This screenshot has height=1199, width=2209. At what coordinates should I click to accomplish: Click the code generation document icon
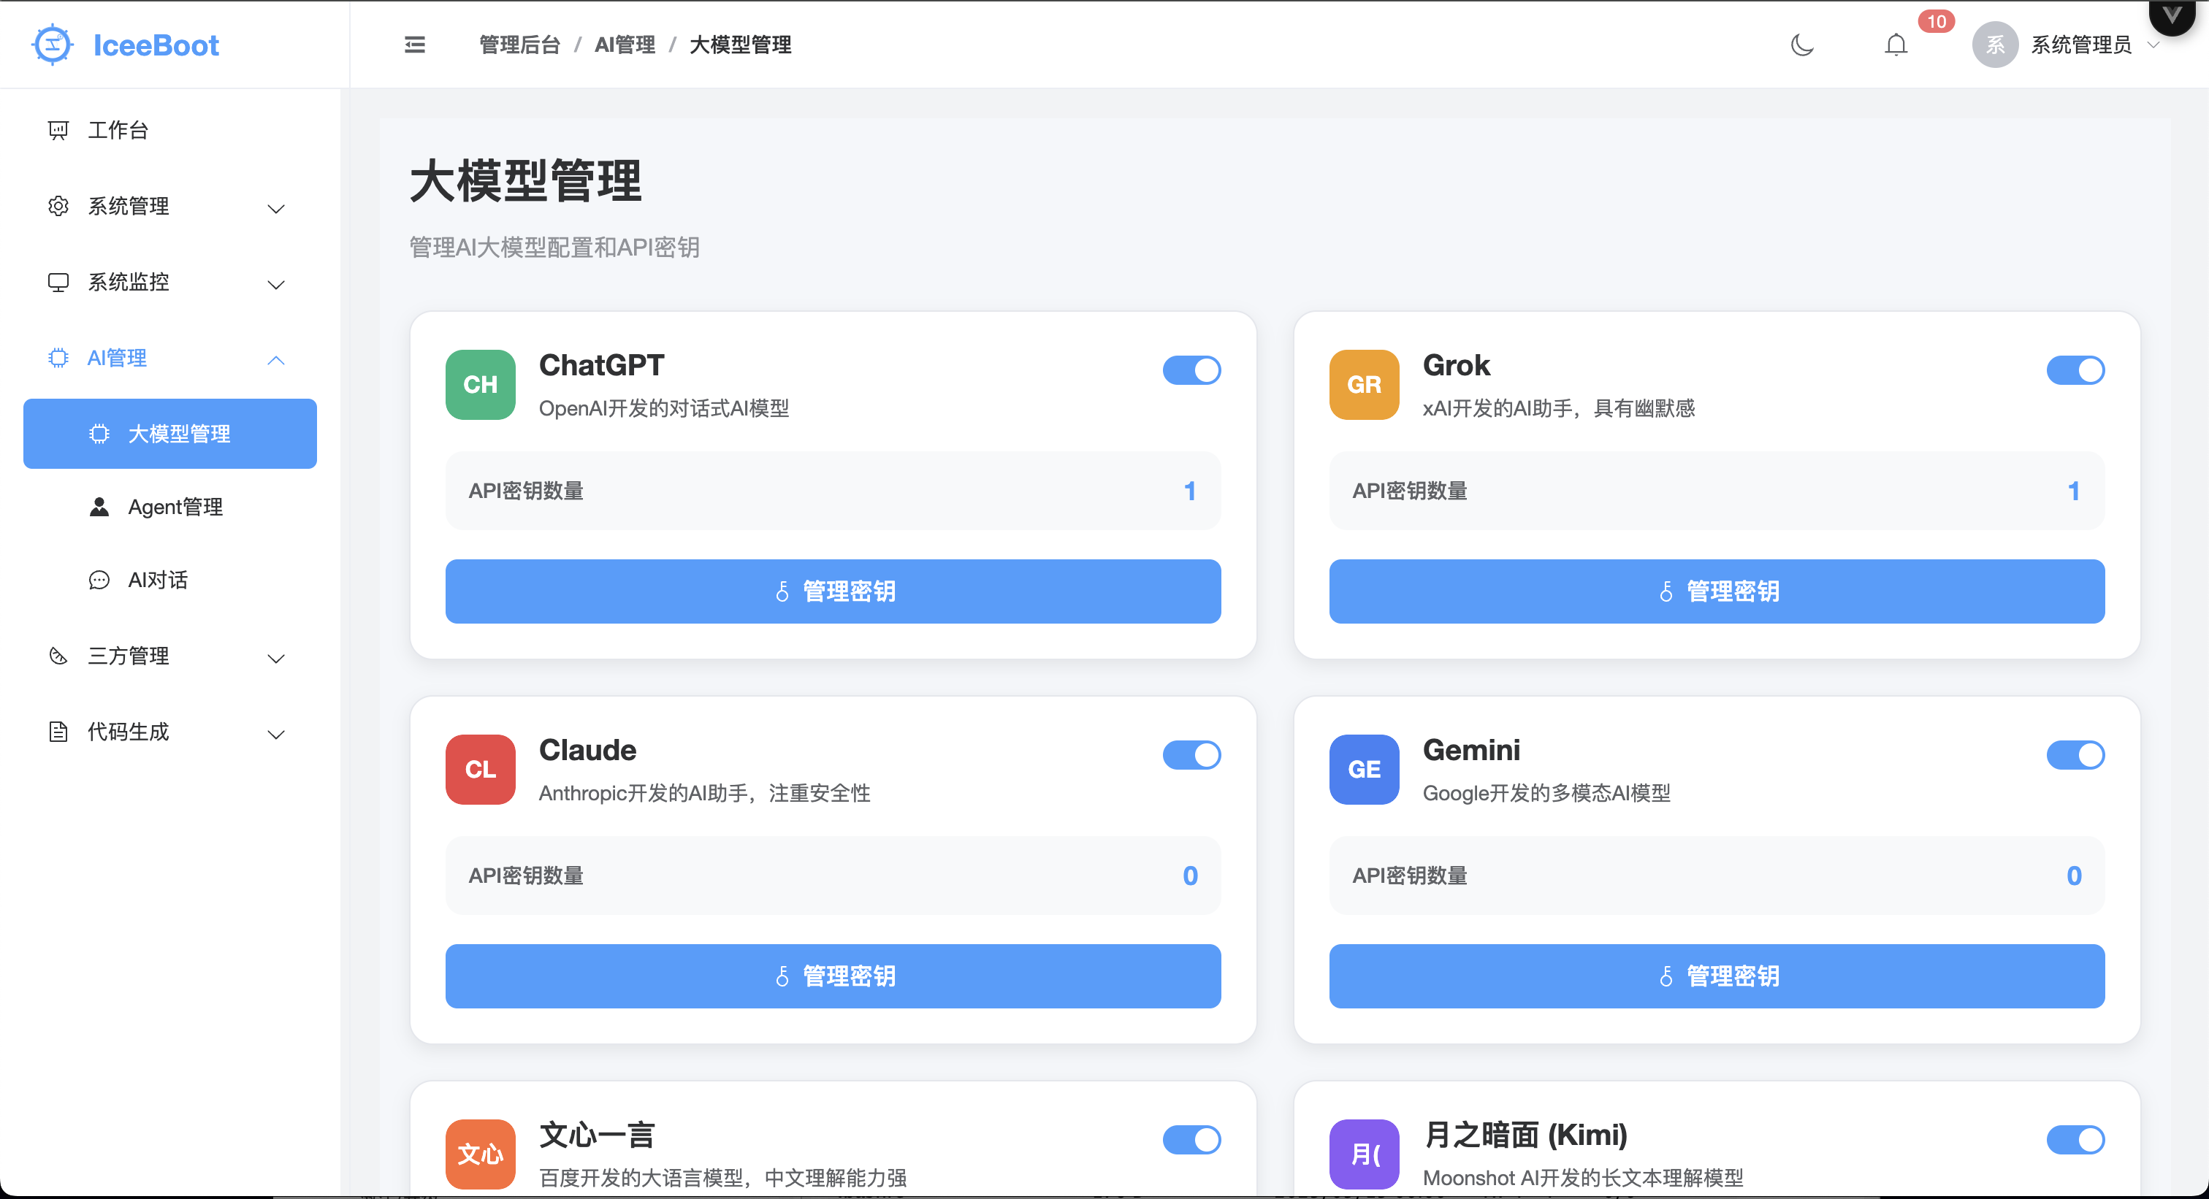click(58, 732)
